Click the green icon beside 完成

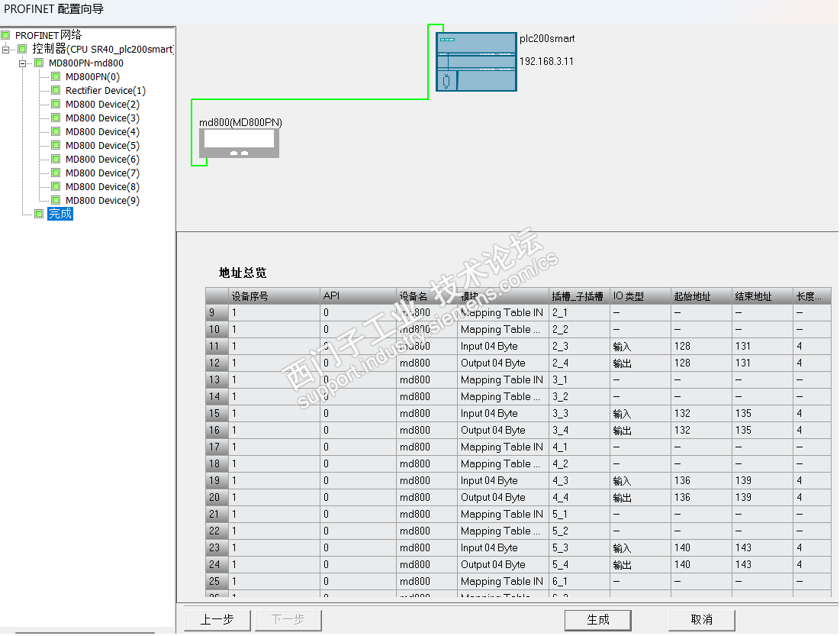pyautogui.click(x=39, y=214)
